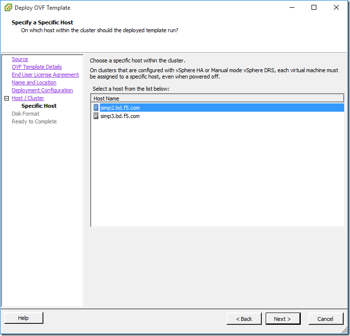Collapse the Host / Cluster tree node
This screenshot has height=336, width=350.
[7, 98]
